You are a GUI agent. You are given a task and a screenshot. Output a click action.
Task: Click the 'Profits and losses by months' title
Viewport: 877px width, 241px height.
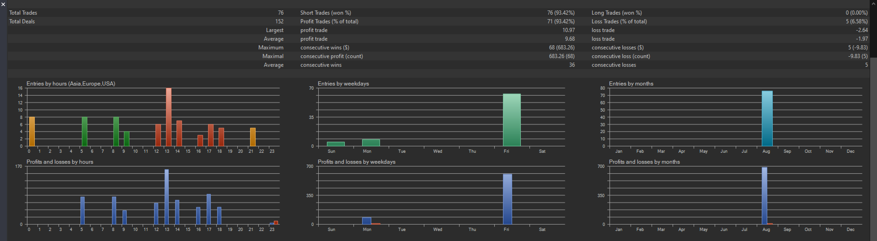click(644, 162)
